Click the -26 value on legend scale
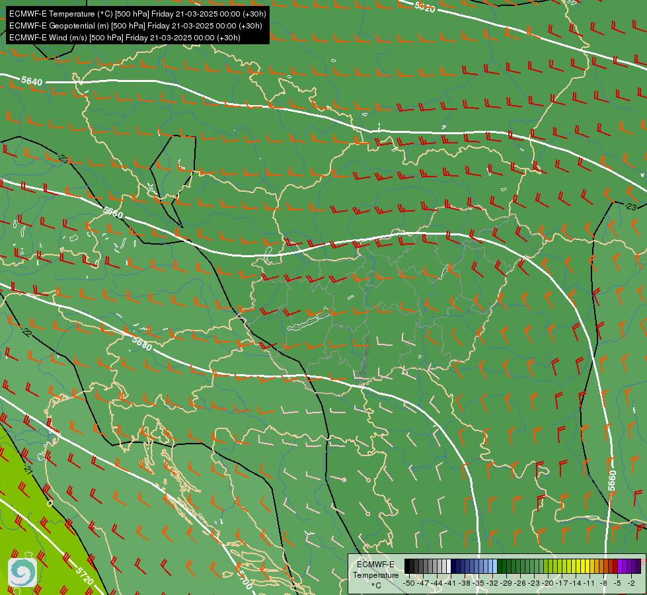The image size is (647, 595). 521,583
